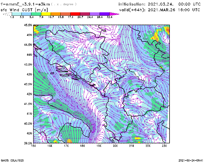This screenshot has width=209, height=162.
Task: Click the dashed white arrow at legend start
Action: 7,14
